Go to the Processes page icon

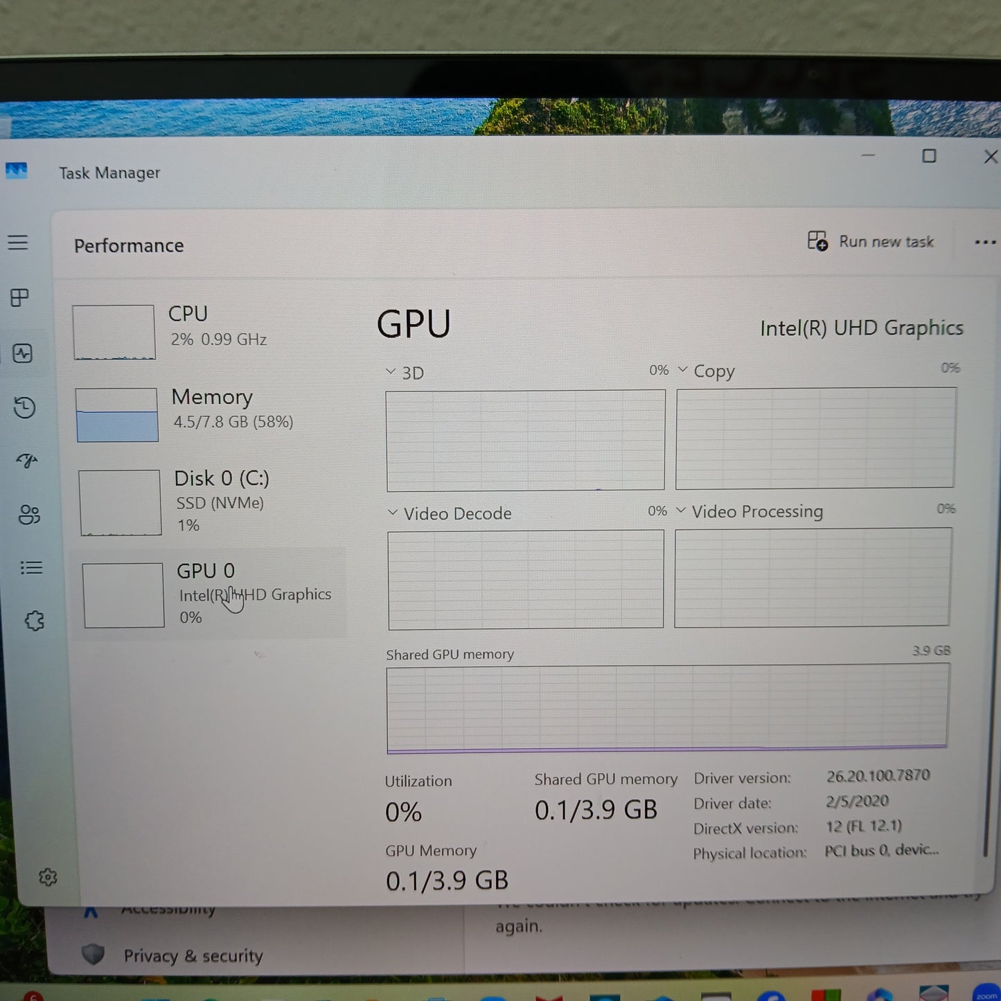coord(20,298)
